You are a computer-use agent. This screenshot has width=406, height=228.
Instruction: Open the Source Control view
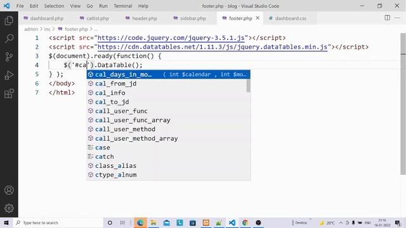tap(9, 56)
